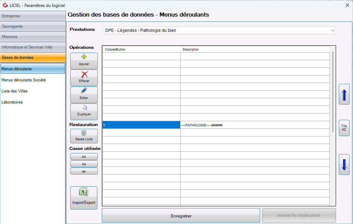353x224 pixels.
Task: Sort entries with Trie AZ button
Action: coord(344,128)
